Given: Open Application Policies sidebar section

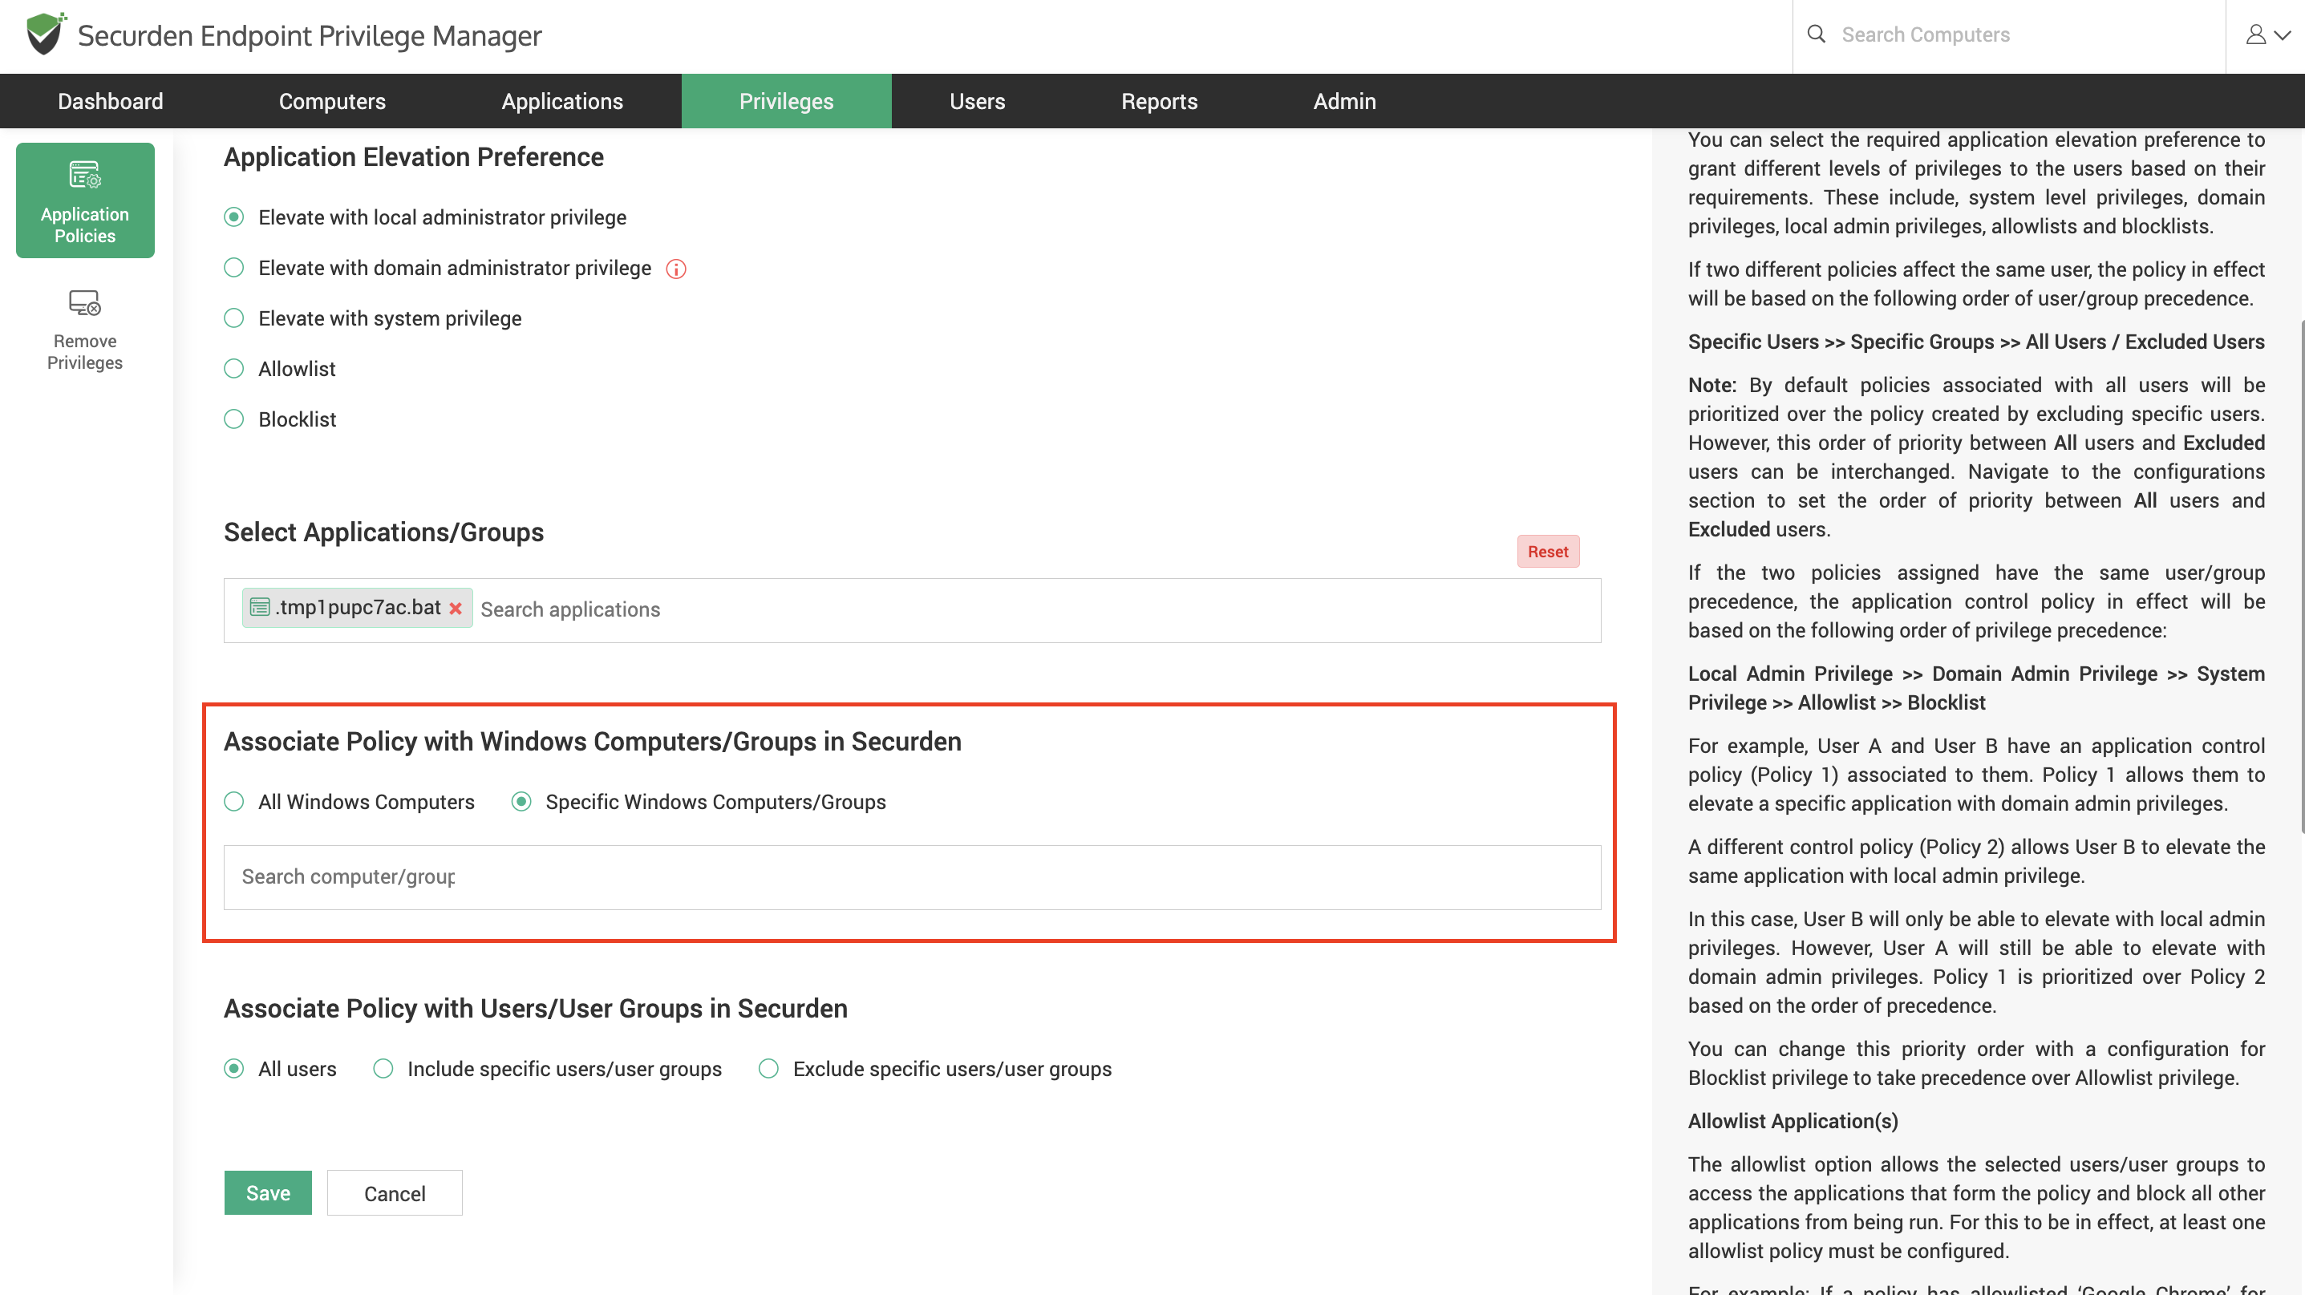Looking at the screenshot, I should pyautogui.click(x=85, y=200).
